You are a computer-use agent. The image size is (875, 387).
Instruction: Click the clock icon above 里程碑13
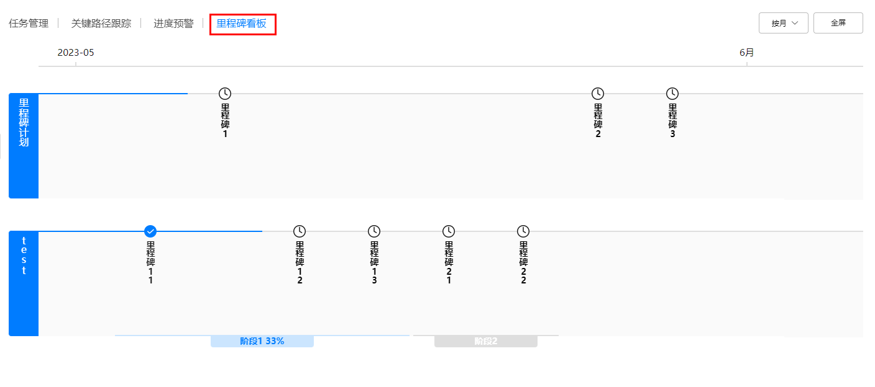pos(374,231)
